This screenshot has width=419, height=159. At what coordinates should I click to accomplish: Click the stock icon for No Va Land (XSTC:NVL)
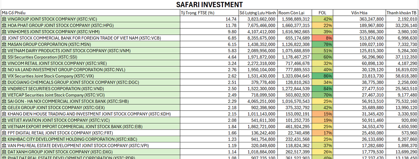tap(4, 70)
